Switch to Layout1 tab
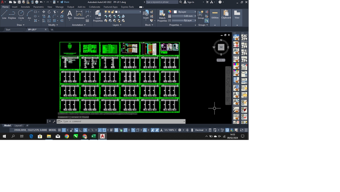Image resolution: width=340 pixels, height=192 pixels. point(18,126)
